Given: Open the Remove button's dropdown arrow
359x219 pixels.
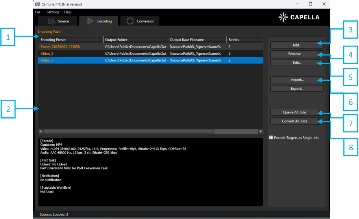Looking at the screenshot, I should 321,54.
